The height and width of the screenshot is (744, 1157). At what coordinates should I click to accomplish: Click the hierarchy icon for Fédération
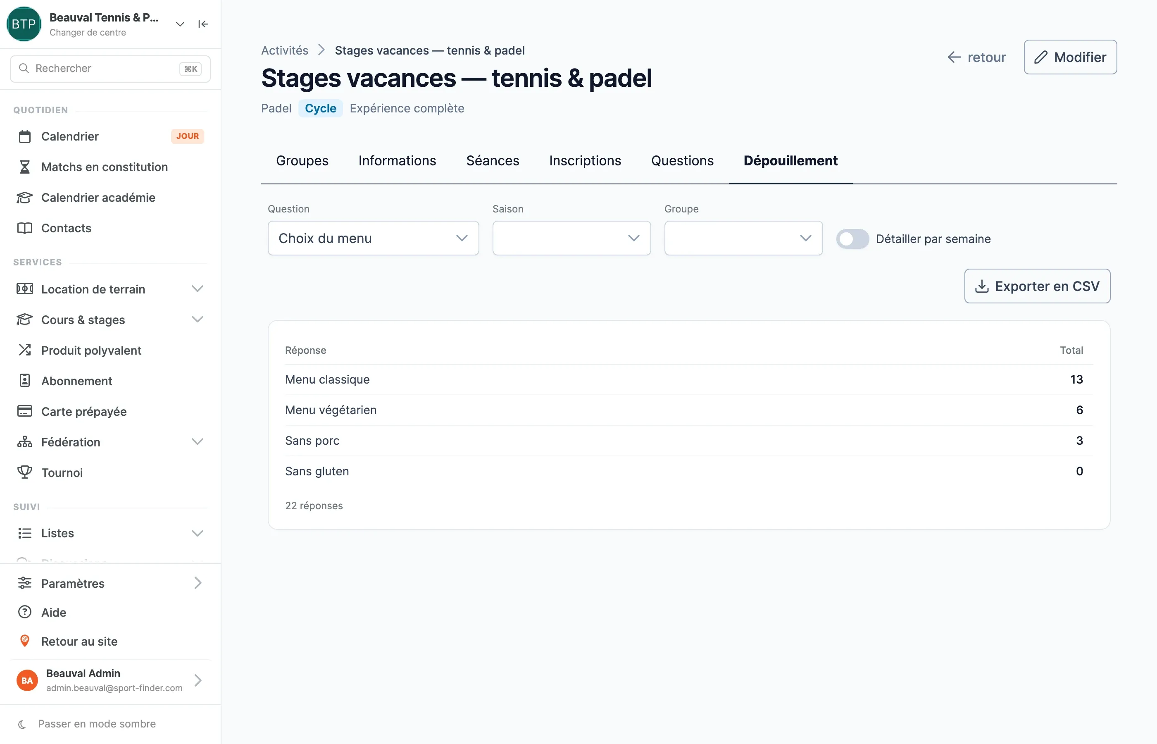25,441
